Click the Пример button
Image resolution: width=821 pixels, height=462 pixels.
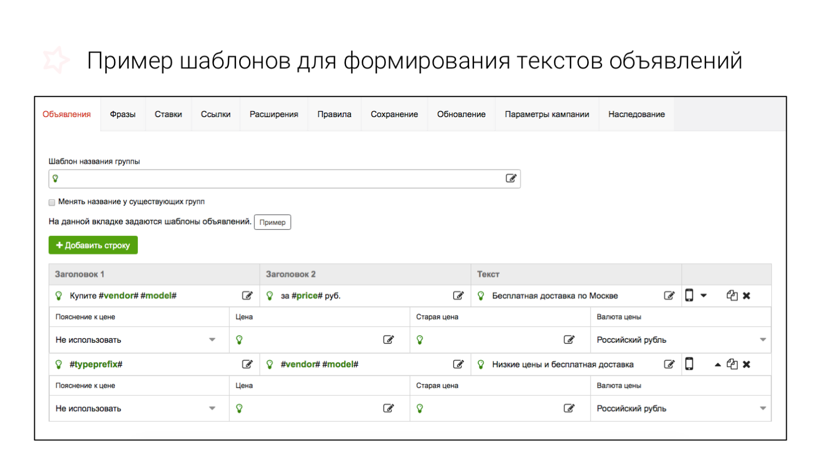coord(273,222)
